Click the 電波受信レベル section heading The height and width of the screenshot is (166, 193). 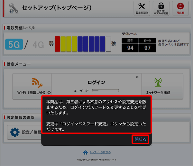point(21,28)
